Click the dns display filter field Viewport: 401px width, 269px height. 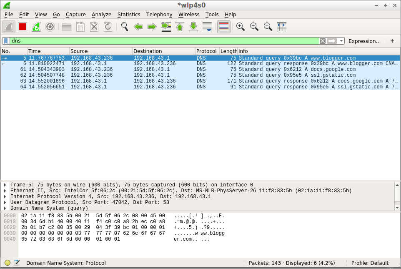pos(164,41)
